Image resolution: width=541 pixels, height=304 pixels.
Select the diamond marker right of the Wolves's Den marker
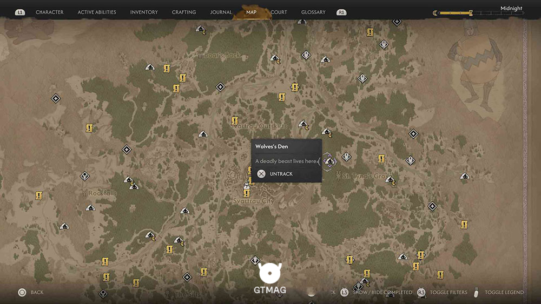pos(346,157)
